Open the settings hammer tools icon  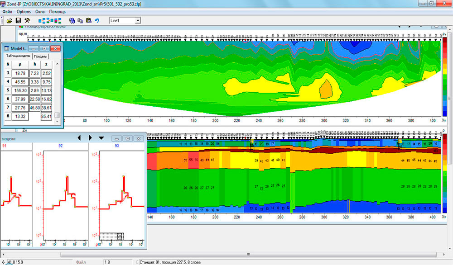(x=27, y=21)
